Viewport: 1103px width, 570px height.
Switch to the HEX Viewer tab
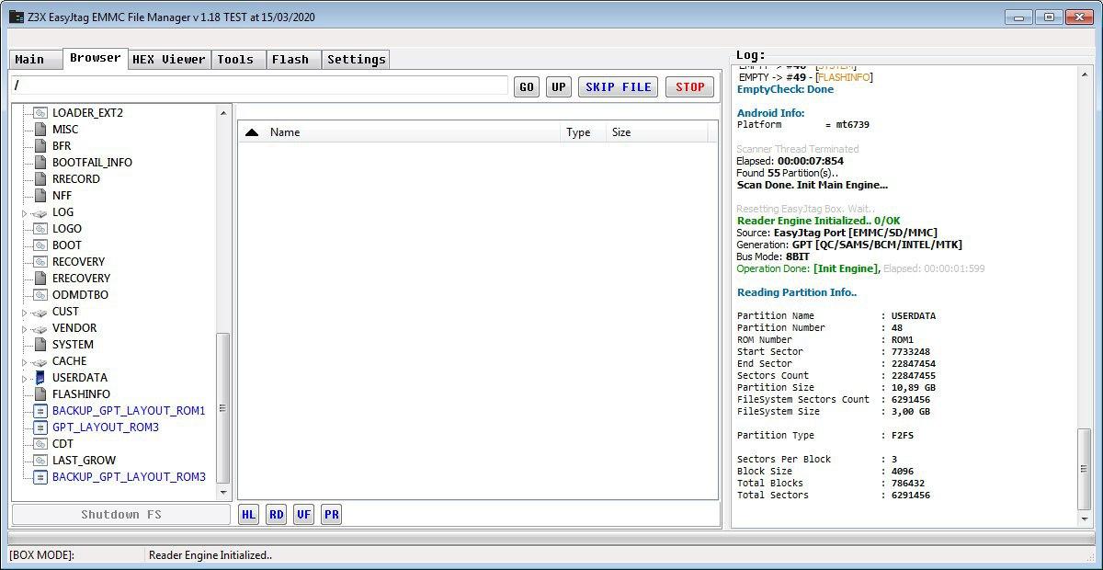coord(169,60)
